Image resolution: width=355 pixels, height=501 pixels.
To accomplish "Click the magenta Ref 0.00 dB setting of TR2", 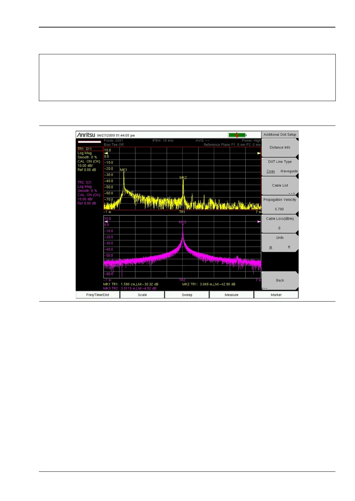I will 87,203.
